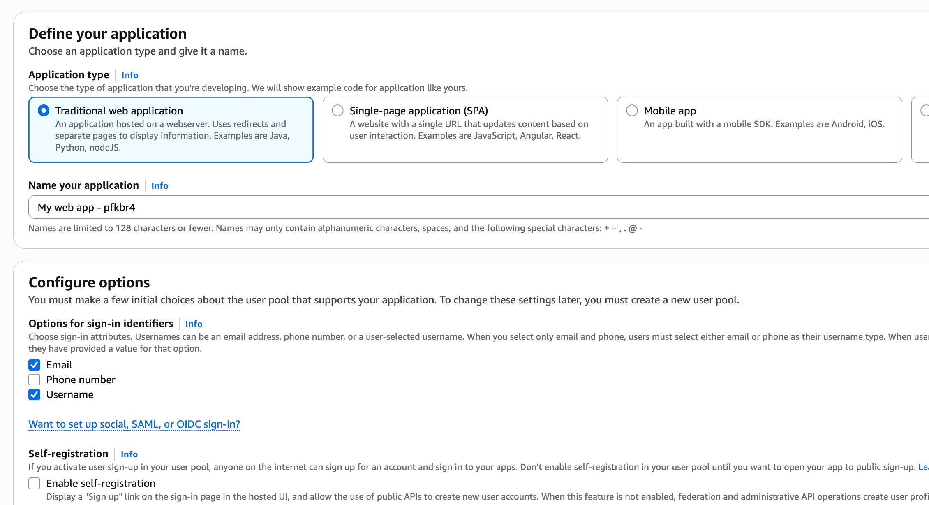Select the partially visible fourth application type
The width and height of the screenshot is (929, 505).
(x=924, y=111)
